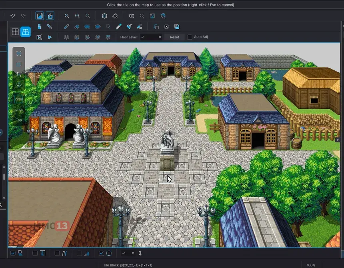
Task: Click the blue play triangle
Action: point(50,37)
